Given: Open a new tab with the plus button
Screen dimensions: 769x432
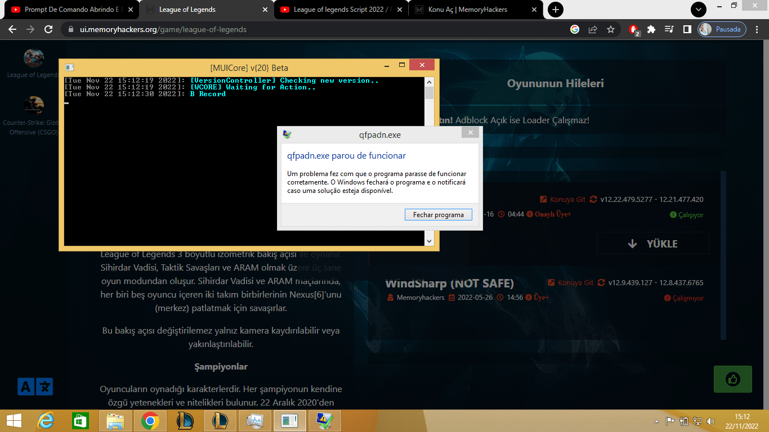Looking at the screenshot, I should pyautogui.click(x=556, y=10).
